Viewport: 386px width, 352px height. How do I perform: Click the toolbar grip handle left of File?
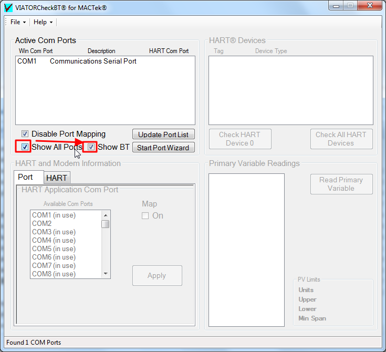[6, 22]
